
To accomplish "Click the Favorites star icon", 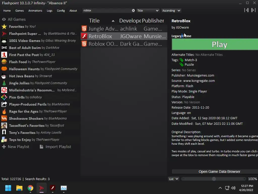I will (4, 27).
